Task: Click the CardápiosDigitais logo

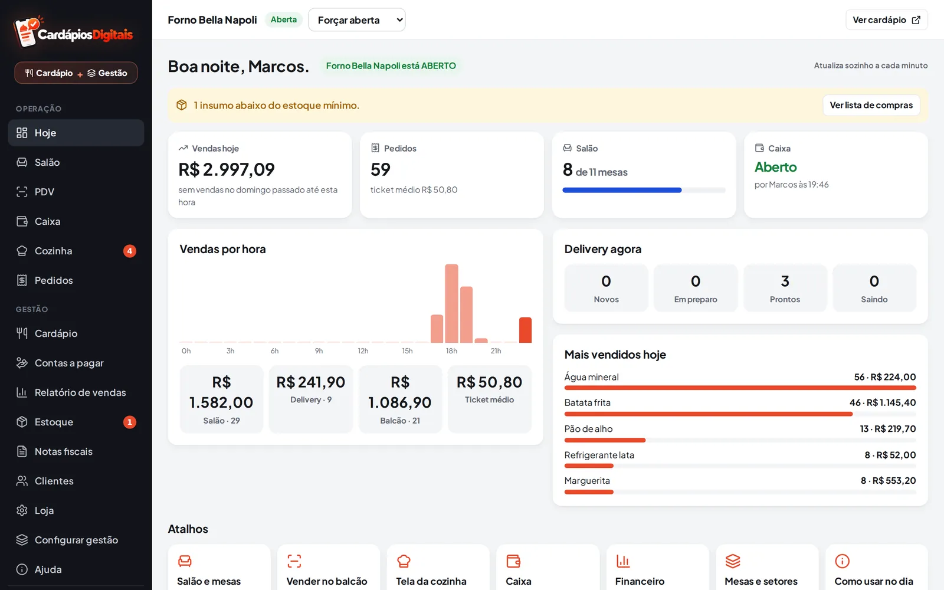Action: coord(74,32)
